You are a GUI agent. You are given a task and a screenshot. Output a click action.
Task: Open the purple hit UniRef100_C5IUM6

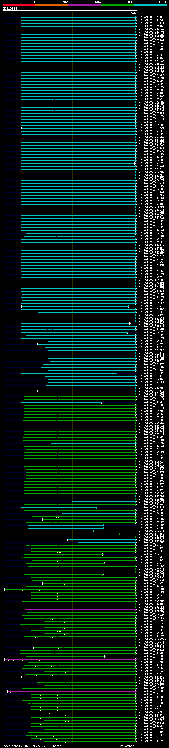[151, 691]
